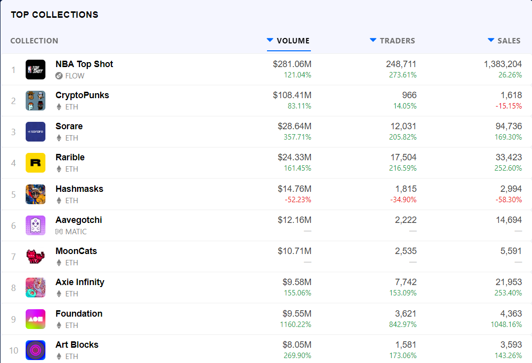532x363 pixels.
Task: Click the FLOW chain label
Action: pos(75,76)
